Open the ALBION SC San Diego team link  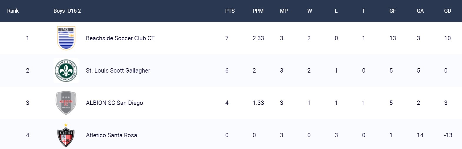114,103
